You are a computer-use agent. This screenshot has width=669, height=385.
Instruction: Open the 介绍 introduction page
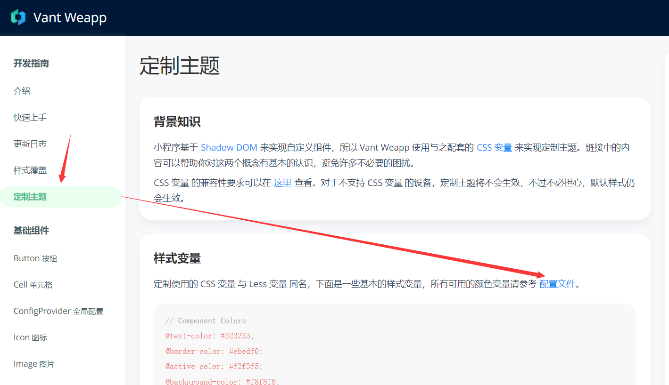pos(21,91)
